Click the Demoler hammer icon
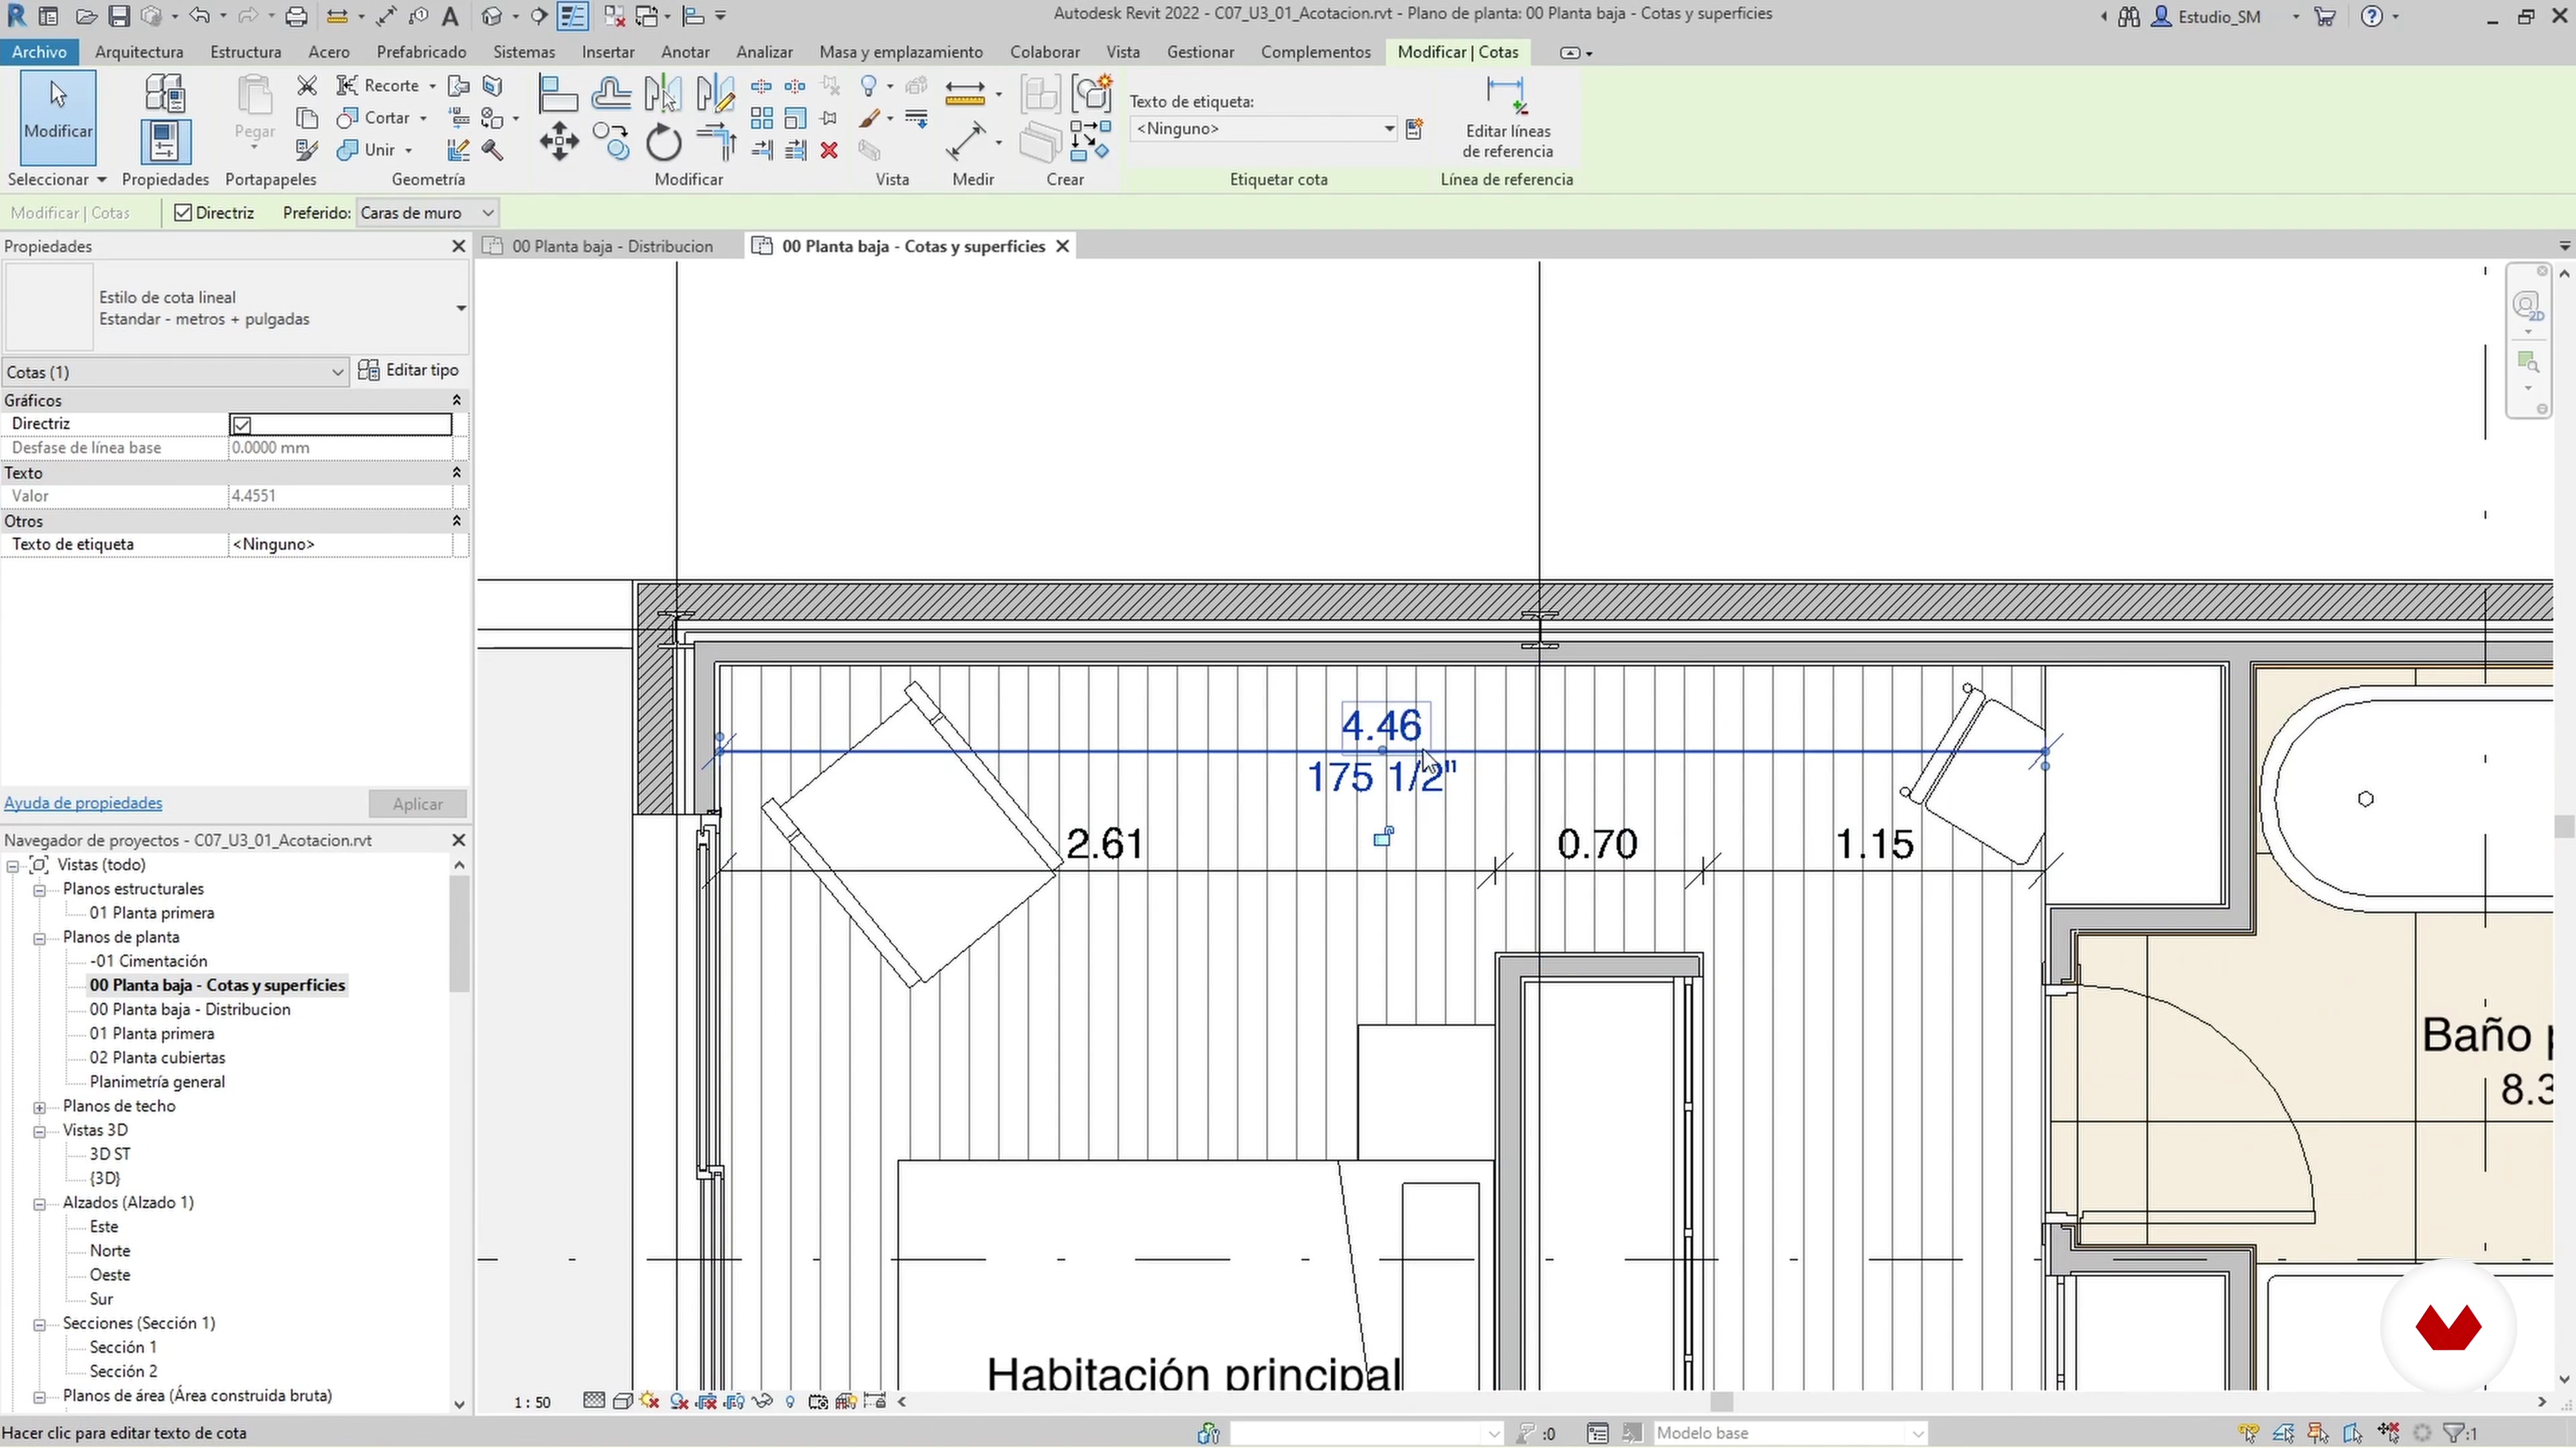The width and height of the screenshot is (2576, 1448). point(492,150)
